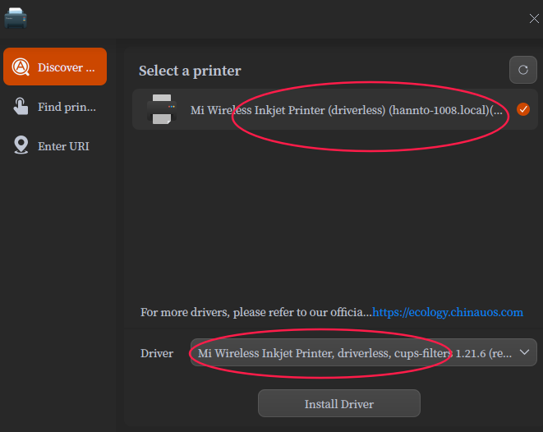Refresh the printer list
This screenshot has height=432, width=543.
(x=523, y=70)
